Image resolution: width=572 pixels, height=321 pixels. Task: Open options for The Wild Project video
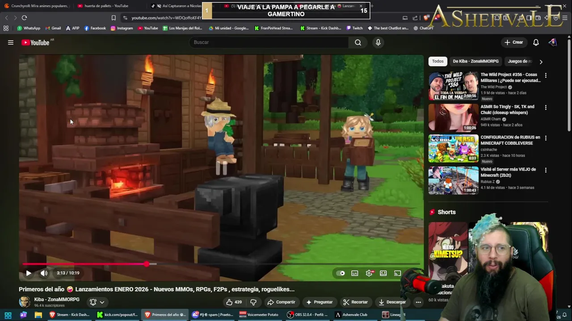tap(546, 75)
